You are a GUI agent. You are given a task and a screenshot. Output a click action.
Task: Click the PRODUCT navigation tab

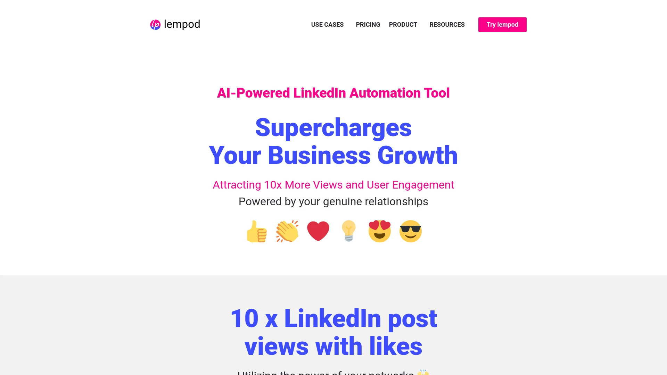pos(403,24)
